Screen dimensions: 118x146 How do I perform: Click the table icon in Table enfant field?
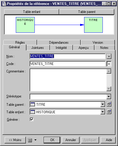coord(32,112)
